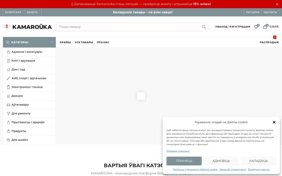This screenshot has height=176, width=282.
Task: Click the Кіраваць сэрвісамі link
Action: (x=178, y=151)
